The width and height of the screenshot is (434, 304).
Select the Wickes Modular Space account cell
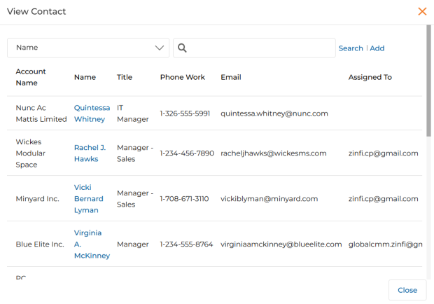click(30, 153)
